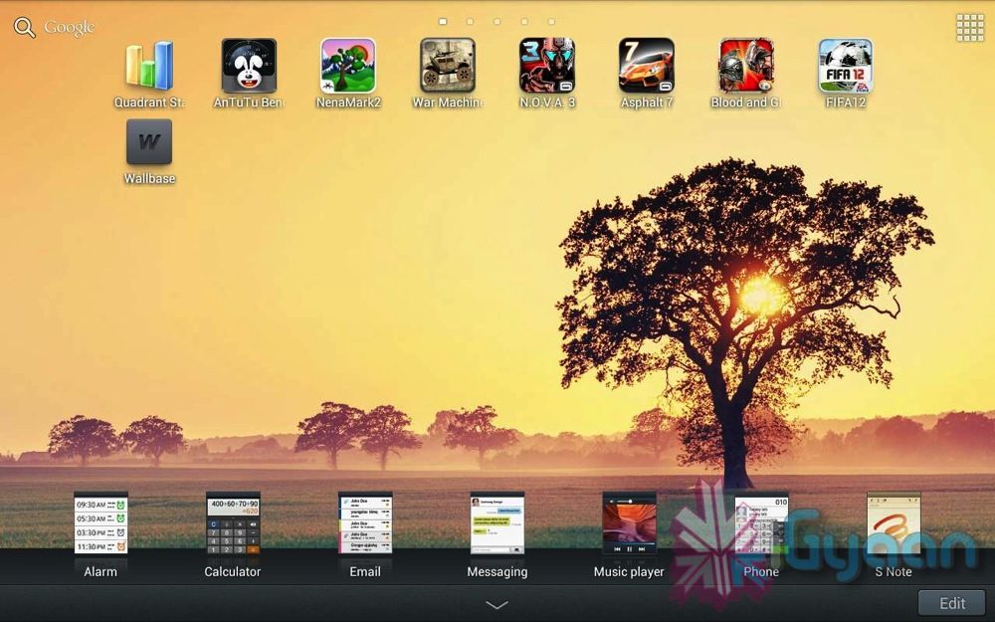Image resolution: width=995 pixels, height=622 pixels.
Task: Launch the Asphalt 7 racing game
Action: click(647, 67)
